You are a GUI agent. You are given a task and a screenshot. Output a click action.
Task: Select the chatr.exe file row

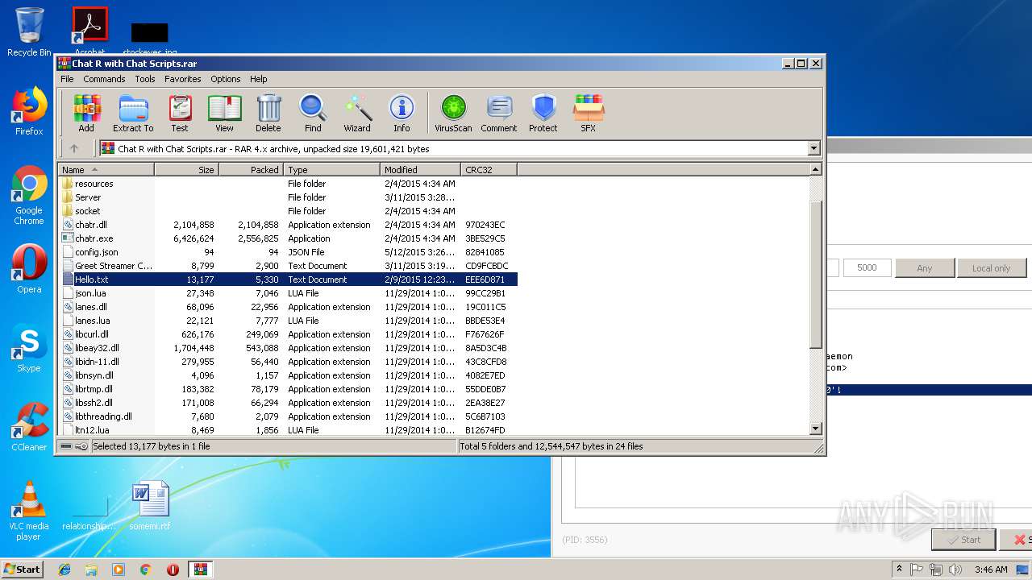(288, 238)
